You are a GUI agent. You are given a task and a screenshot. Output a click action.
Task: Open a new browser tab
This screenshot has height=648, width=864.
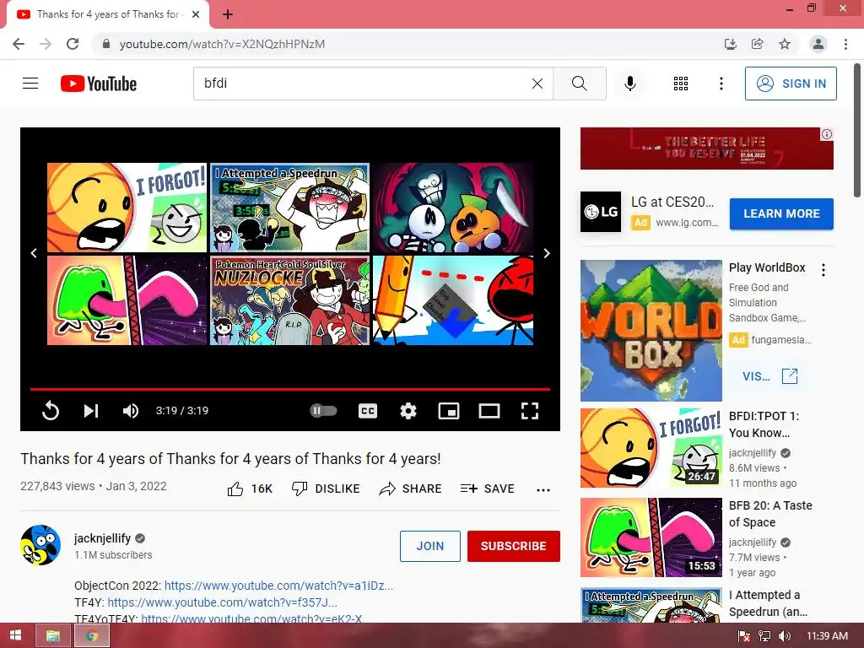coord(228,15)
